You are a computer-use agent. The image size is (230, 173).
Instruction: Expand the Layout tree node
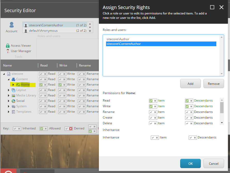point(9,90)
